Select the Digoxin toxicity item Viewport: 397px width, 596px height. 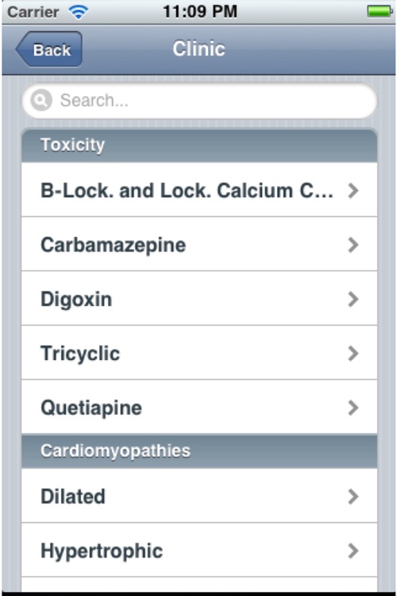(199, 299)
